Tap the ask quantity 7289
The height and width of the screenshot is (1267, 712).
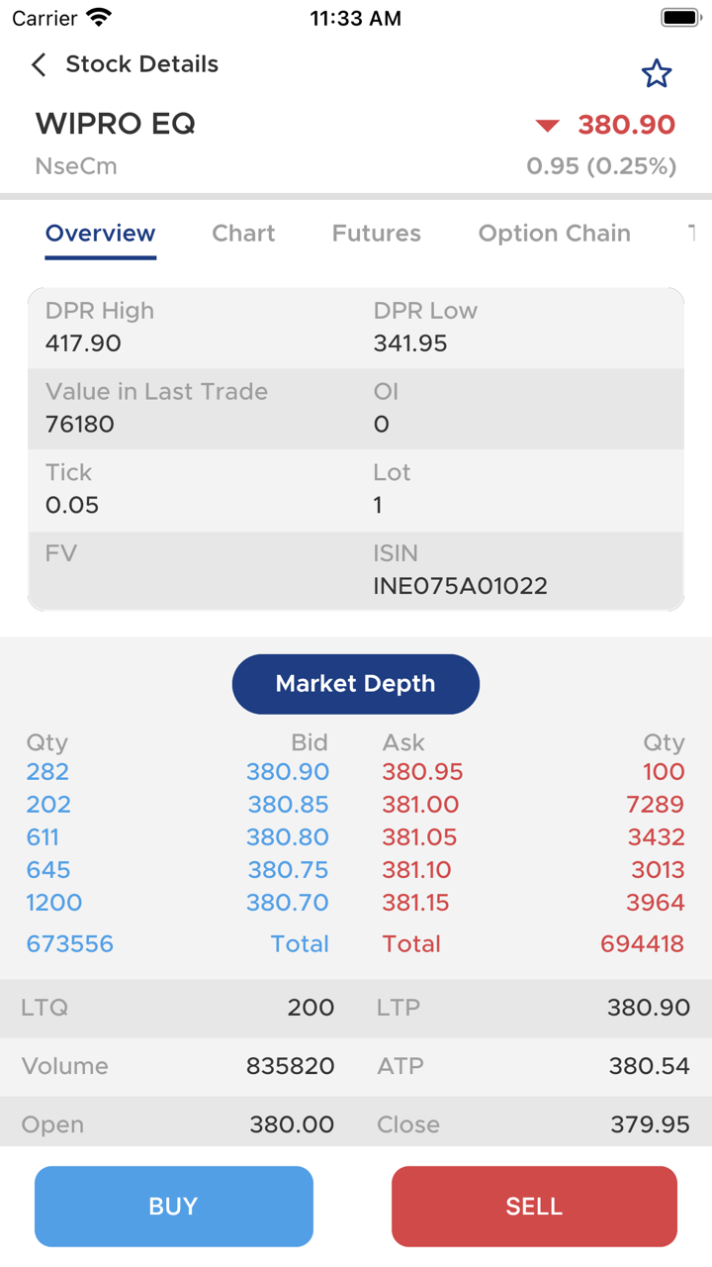pyautogui.click(x=655, y=805)
